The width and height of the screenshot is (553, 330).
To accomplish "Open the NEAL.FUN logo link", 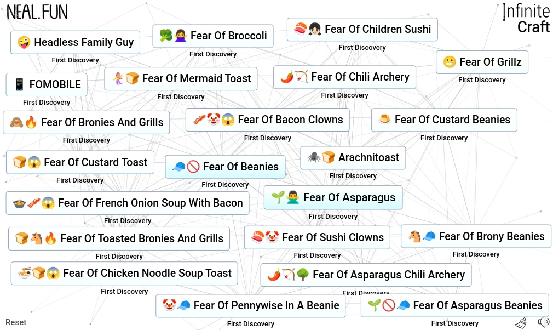I will click(x=38, y=12).
